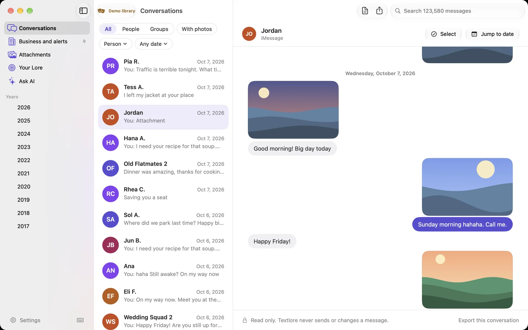Screen dimensions: 528x330
Task: Click the Attachments photo icon
Action: point(12,54)
